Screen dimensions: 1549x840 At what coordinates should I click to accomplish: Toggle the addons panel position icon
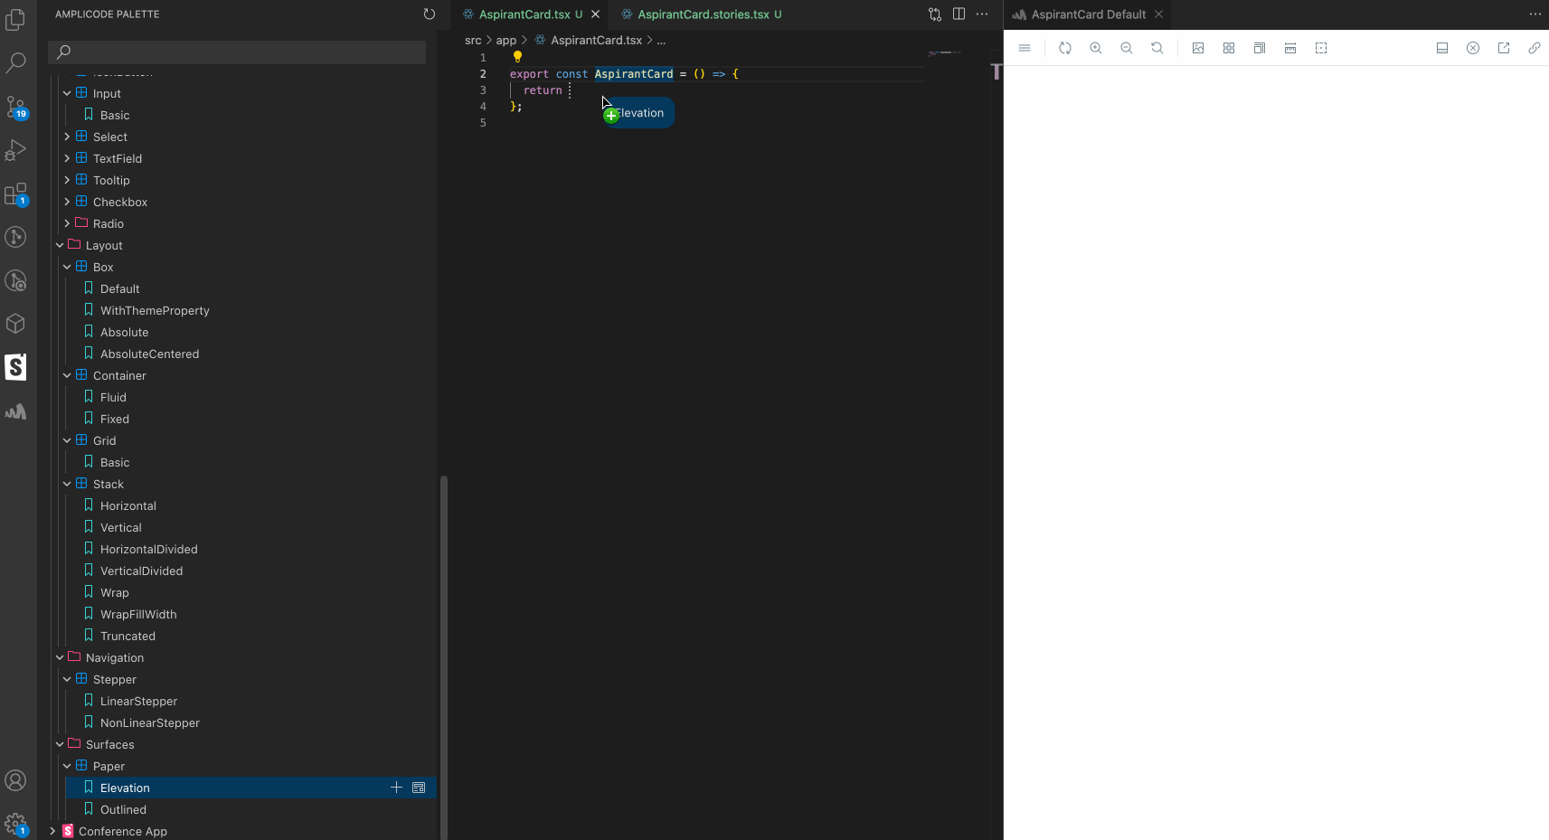1442,48
